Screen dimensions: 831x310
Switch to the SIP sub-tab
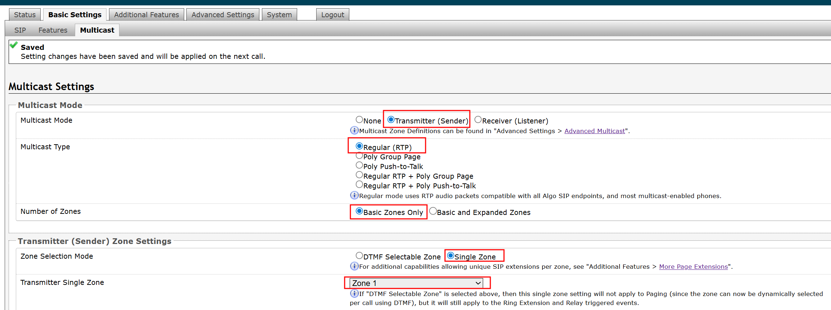[20, 30]
